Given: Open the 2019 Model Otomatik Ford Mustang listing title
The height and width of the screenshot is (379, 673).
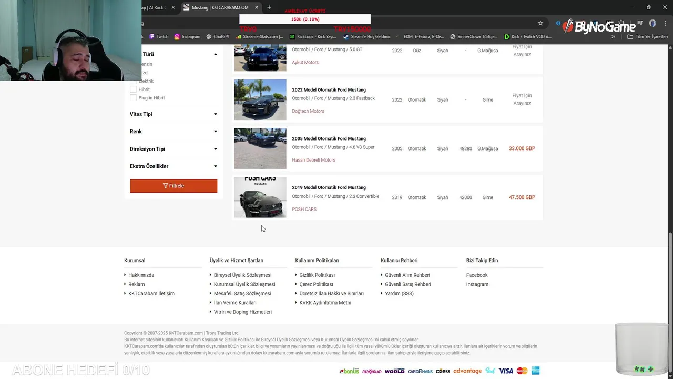Looking at the screenshot, I should point(329,188).
